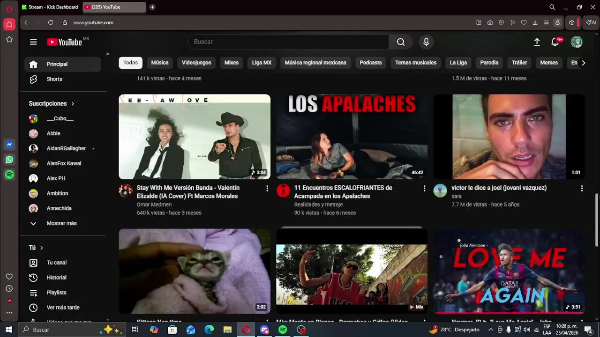
Task: Select the Música filter chip
Action: (159, 63)
